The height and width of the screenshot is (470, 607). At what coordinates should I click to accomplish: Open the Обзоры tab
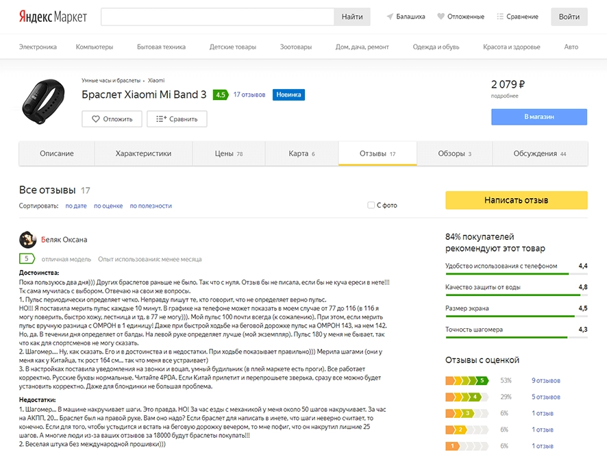(x=454, y=153)
